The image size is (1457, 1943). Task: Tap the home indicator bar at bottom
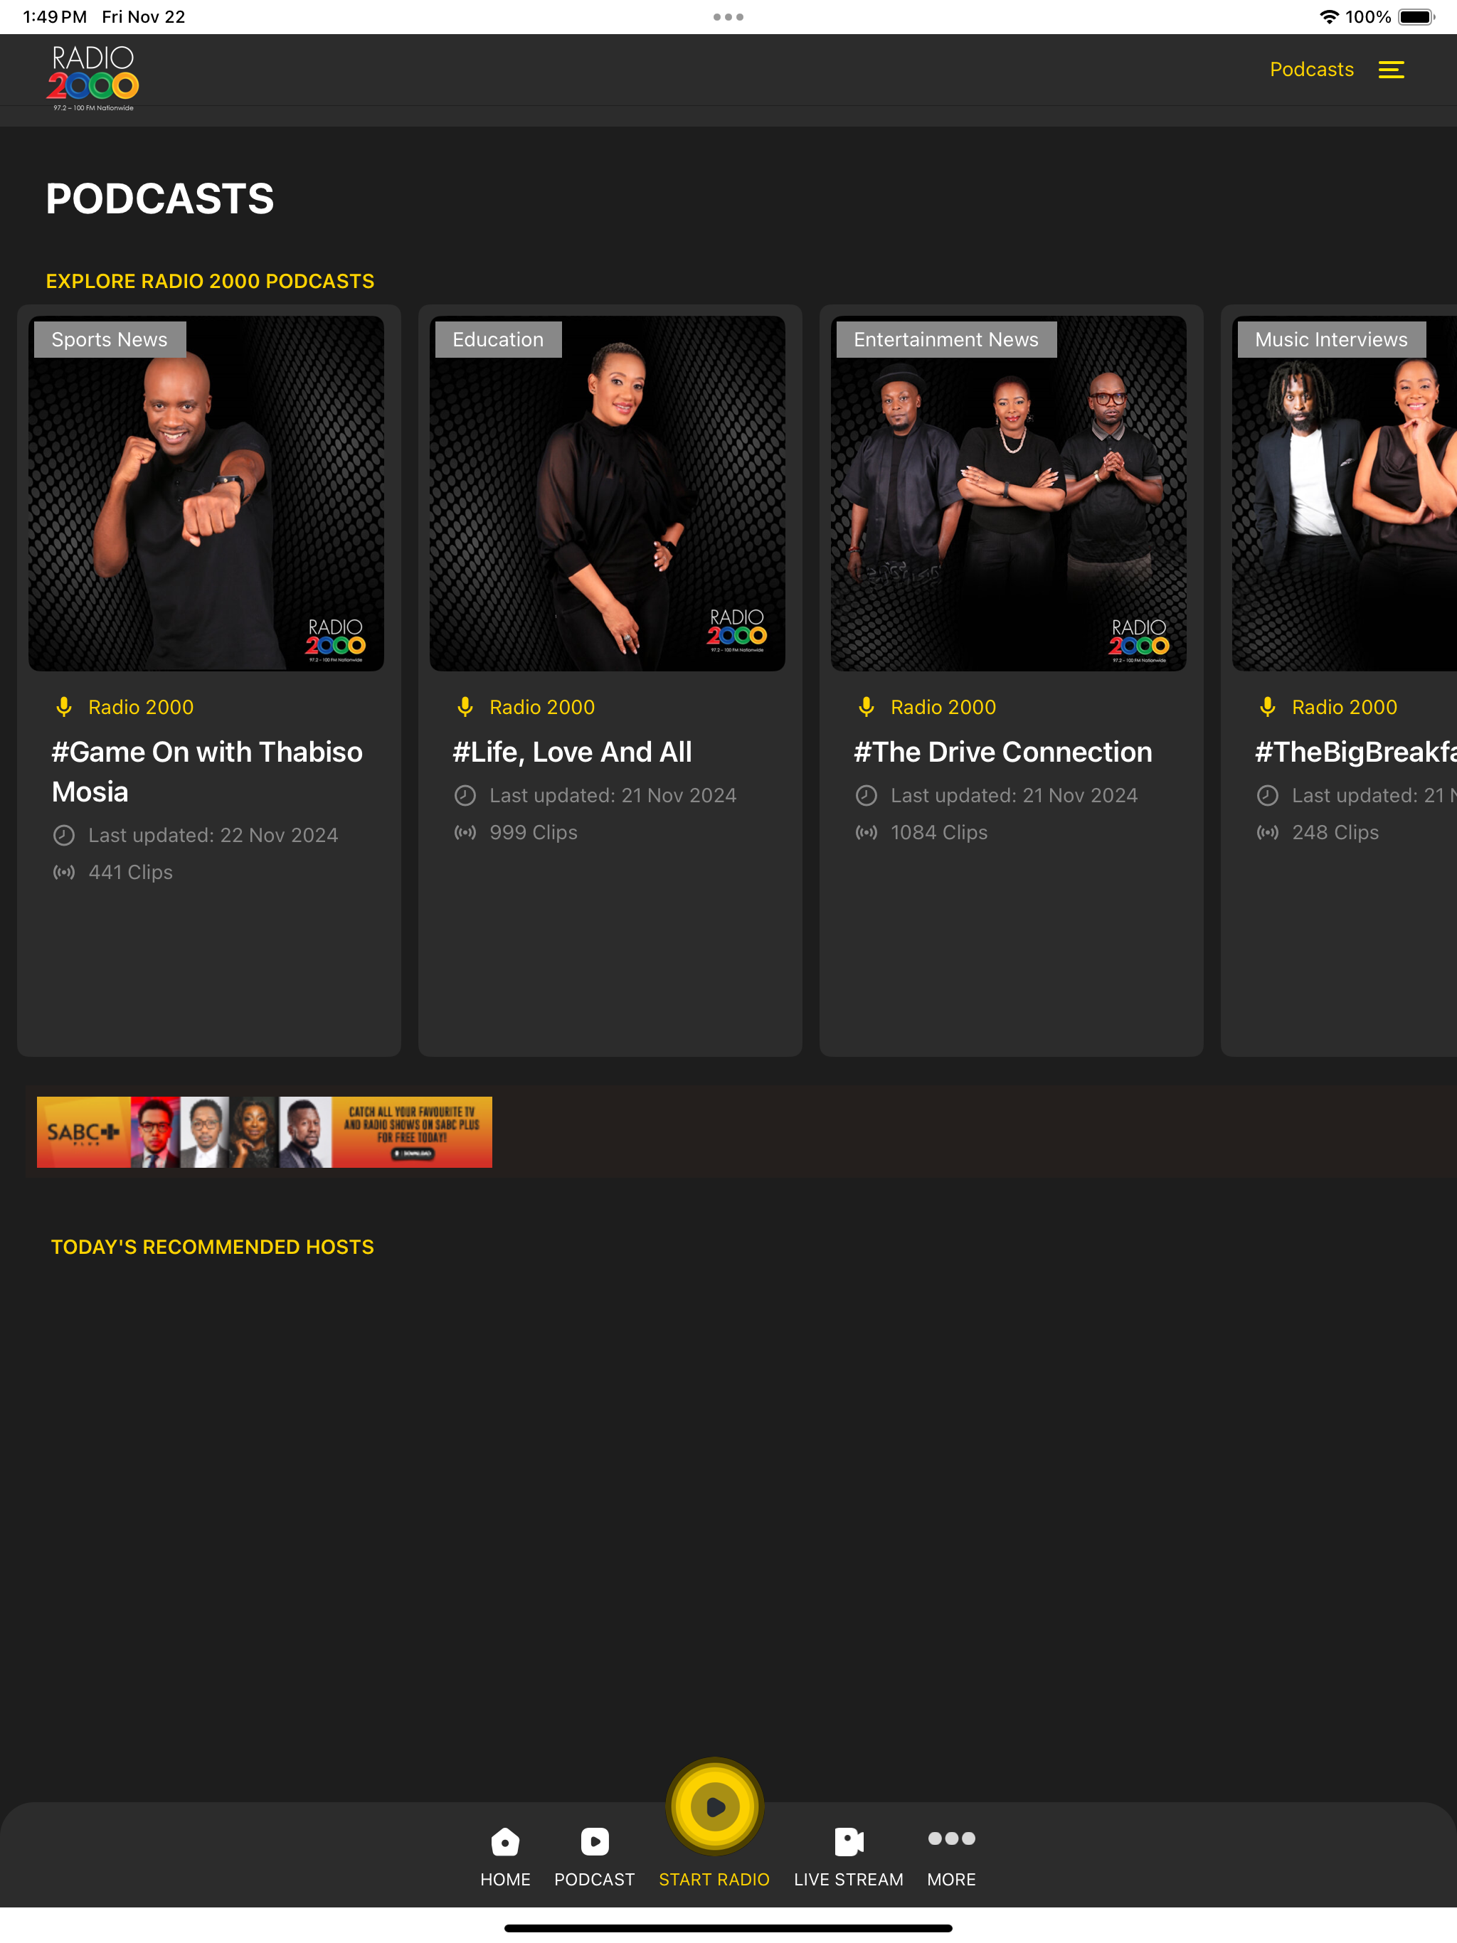tap(728, 1928)
